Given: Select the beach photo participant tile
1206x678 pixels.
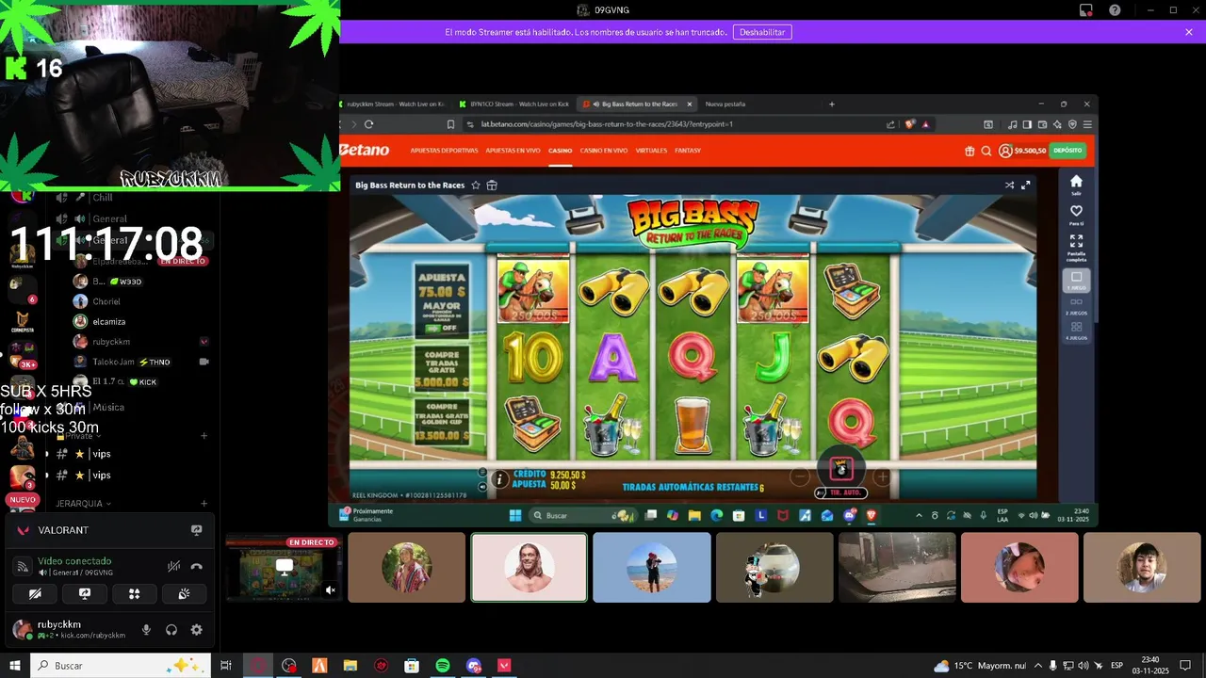Looking at the screenshot, I should 652,567.
